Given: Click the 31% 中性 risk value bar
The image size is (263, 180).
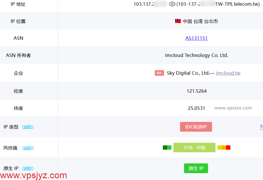Looking at the screenshot, I should [x=194, y=147].
